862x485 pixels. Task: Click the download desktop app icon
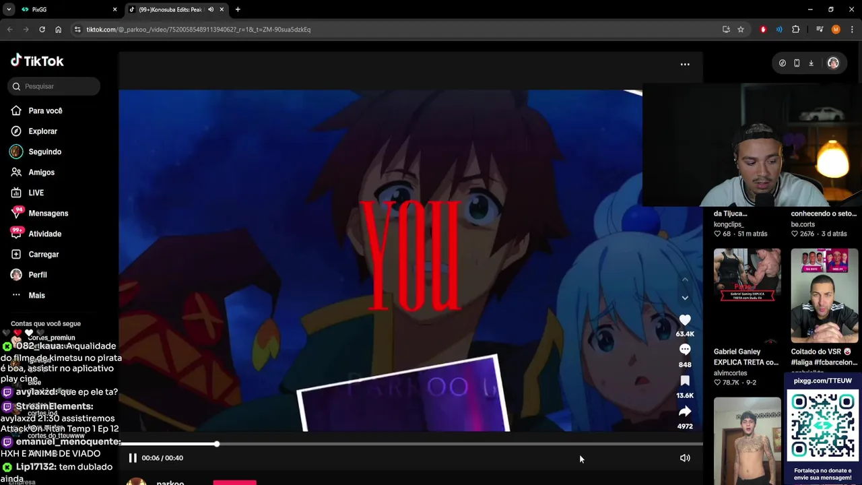pyautogui.click(x=811, y=63)
